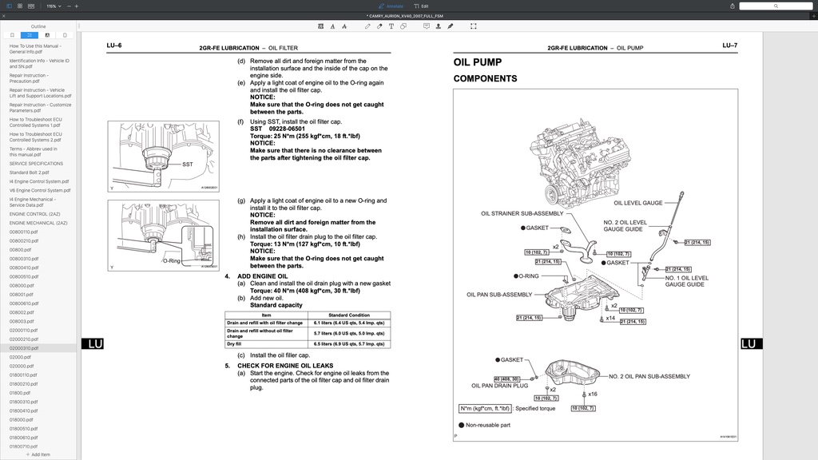This screenshot has height=460, width=818.
Task: Select the Pencil annotation tool
Action: tap(367, 26)
